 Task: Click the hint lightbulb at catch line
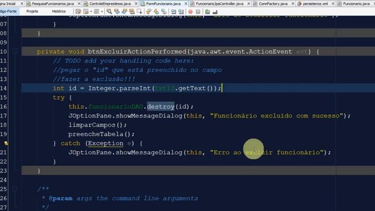(6, 143)
